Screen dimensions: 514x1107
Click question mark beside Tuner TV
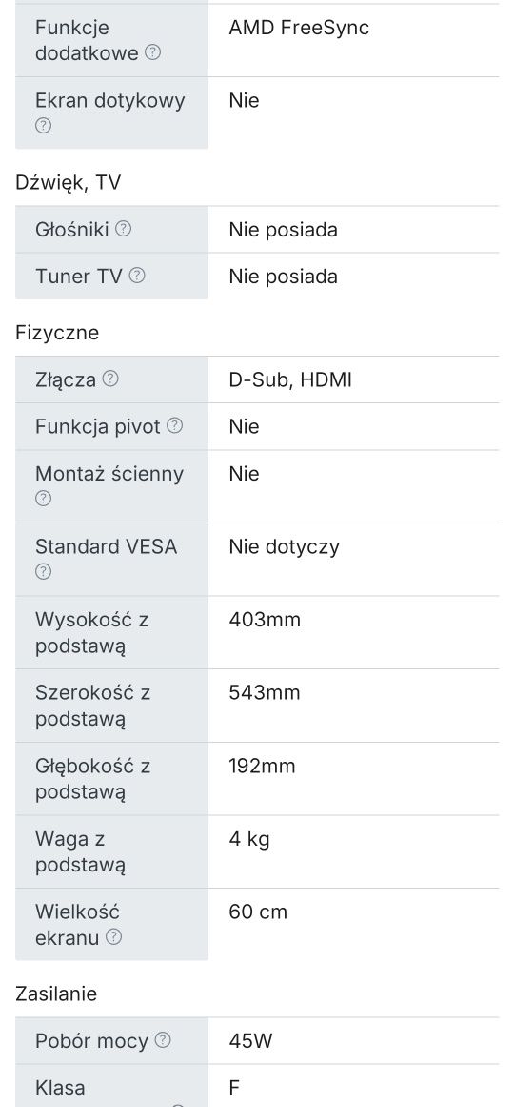(x=137, y=276)
